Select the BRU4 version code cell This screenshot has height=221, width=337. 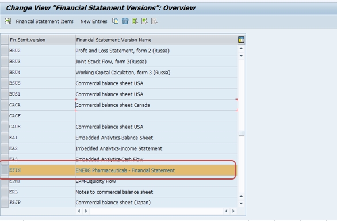pos(42,73)
